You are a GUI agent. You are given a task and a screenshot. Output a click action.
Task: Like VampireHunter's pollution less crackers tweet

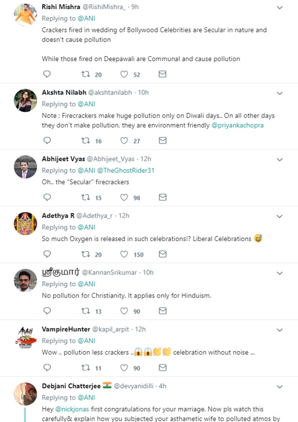(x=124, y=368)
